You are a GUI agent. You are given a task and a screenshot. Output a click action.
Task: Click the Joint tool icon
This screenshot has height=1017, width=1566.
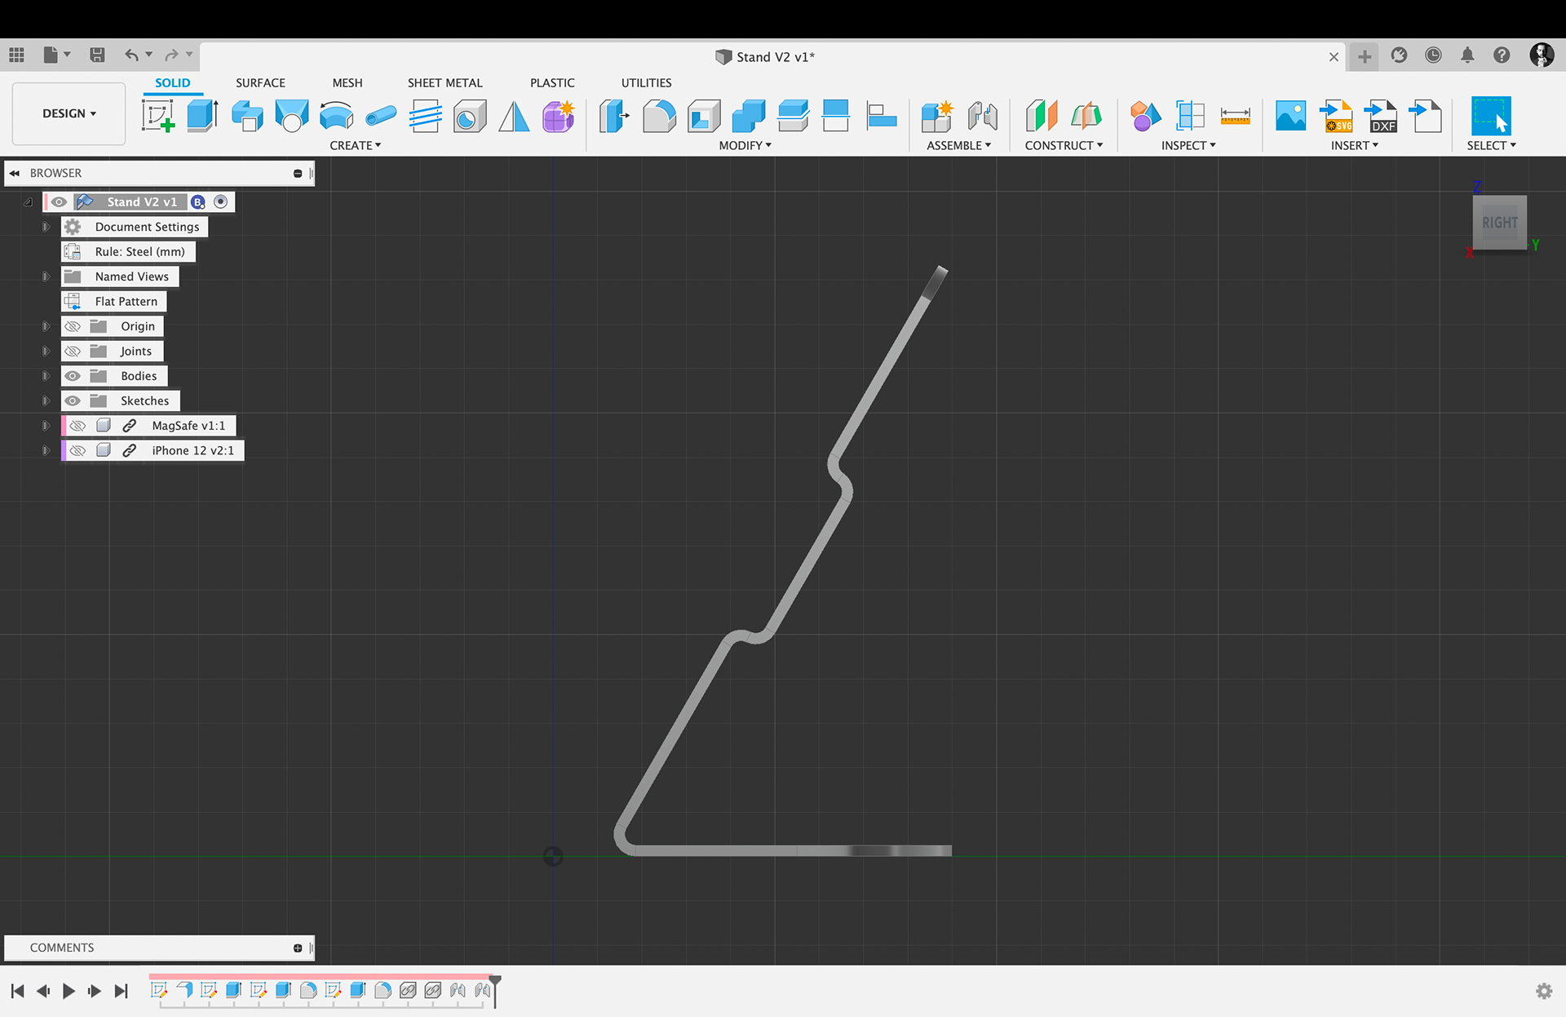982,116
